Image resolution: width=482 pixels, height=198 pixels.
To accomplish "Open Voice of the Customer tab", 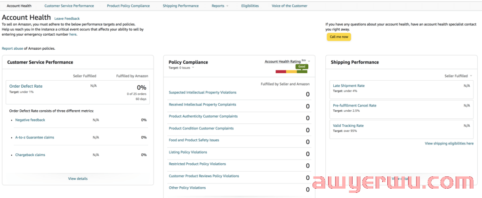I will (x=289, y=6).
